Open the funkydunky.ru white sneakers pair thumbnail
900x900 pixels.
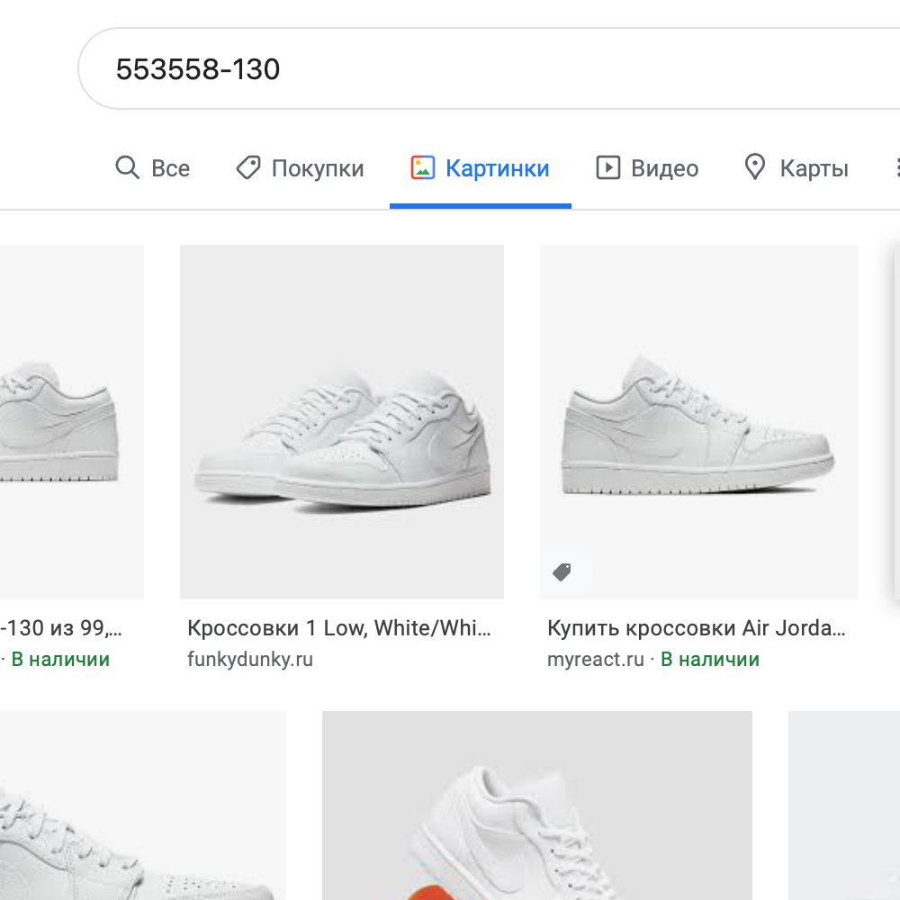coord(342,421)
